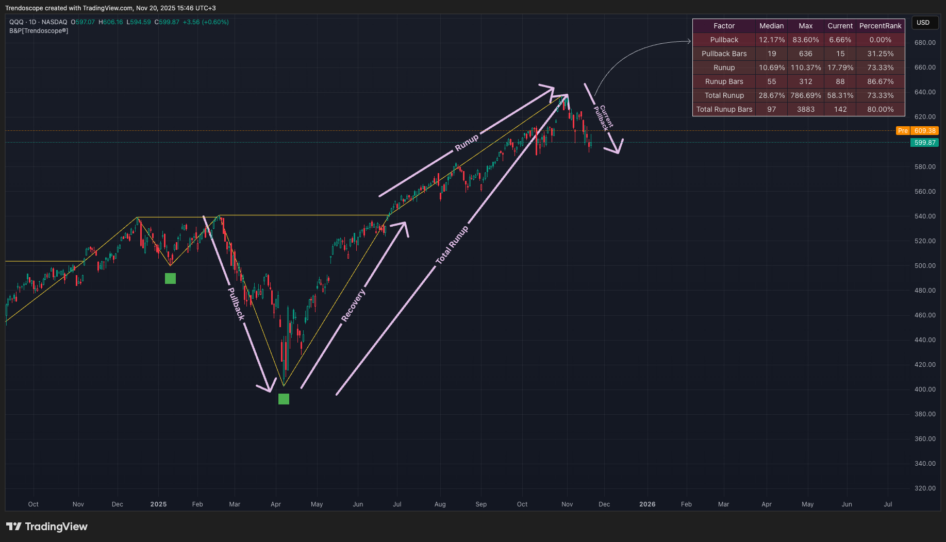Click the Total Runup Bars row label
Viewport: 946px width, 542px height.
click(x=724, y=109)
